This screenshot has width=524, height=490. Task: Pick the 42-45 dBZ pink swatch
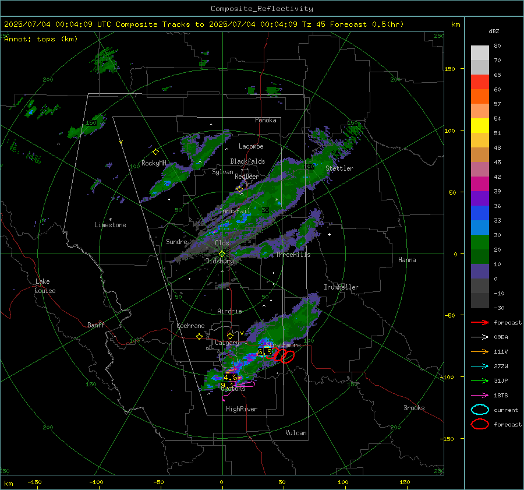point(480,169)
